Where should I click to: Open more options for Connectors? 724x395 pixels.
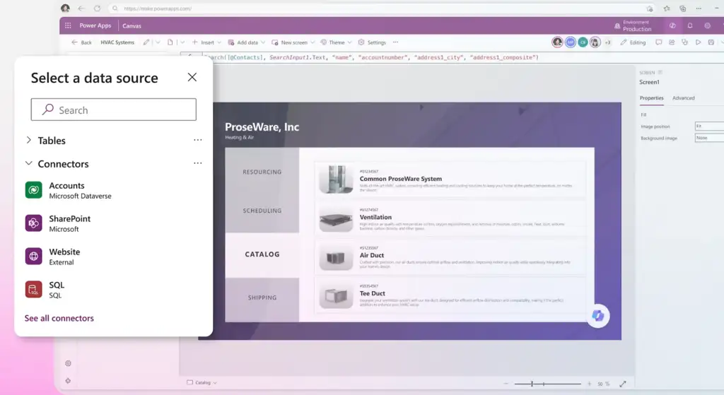[198, 163]
